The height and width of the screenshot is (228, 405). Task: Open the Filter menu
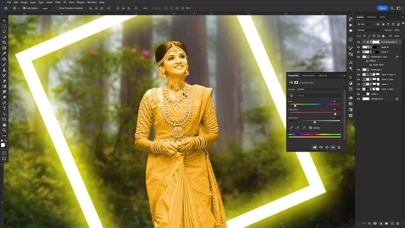tap(58, 3)
